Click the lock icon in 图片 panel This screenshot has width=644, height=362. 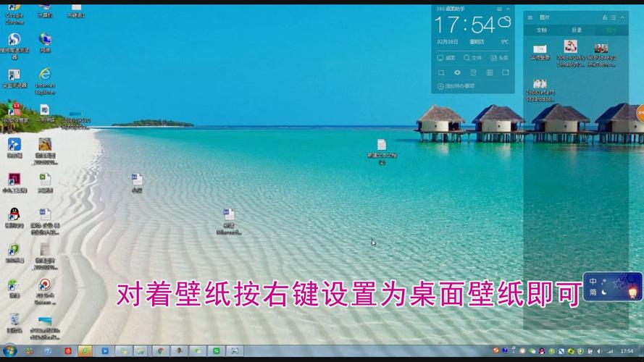(605, 17)
